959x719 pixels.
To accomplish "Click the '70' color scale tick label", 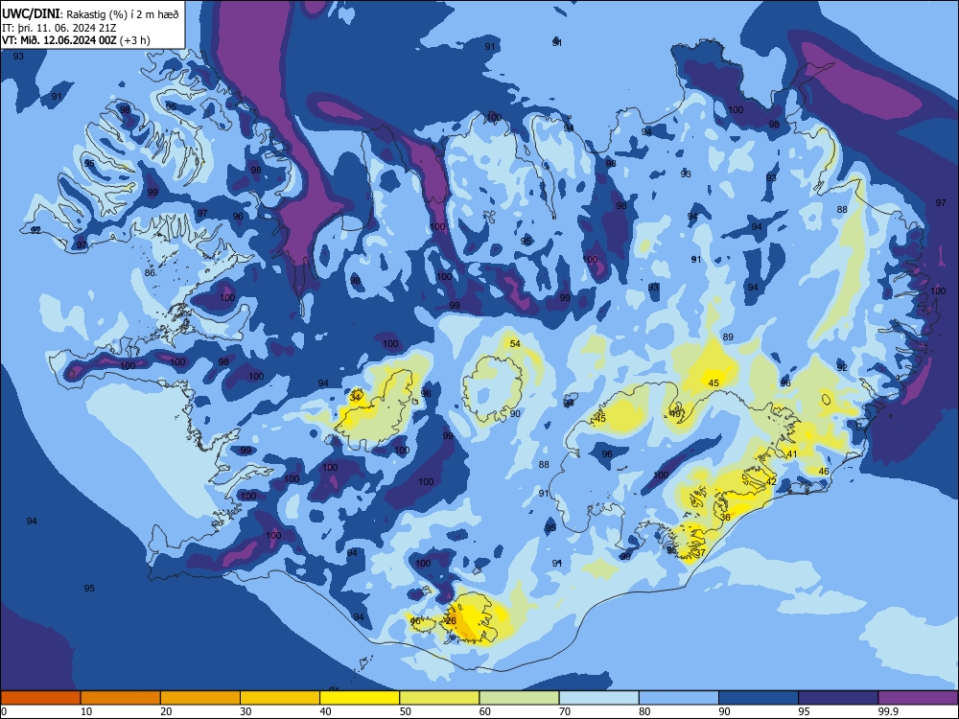I will (565, 711).
